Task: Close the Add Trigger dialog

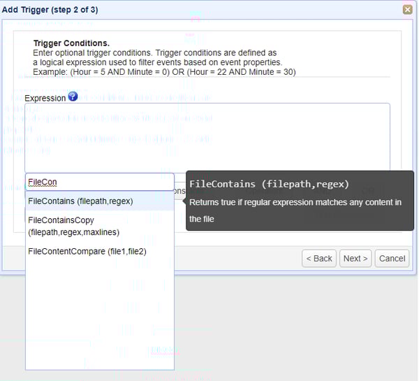Action: click(x=407, y=9)
